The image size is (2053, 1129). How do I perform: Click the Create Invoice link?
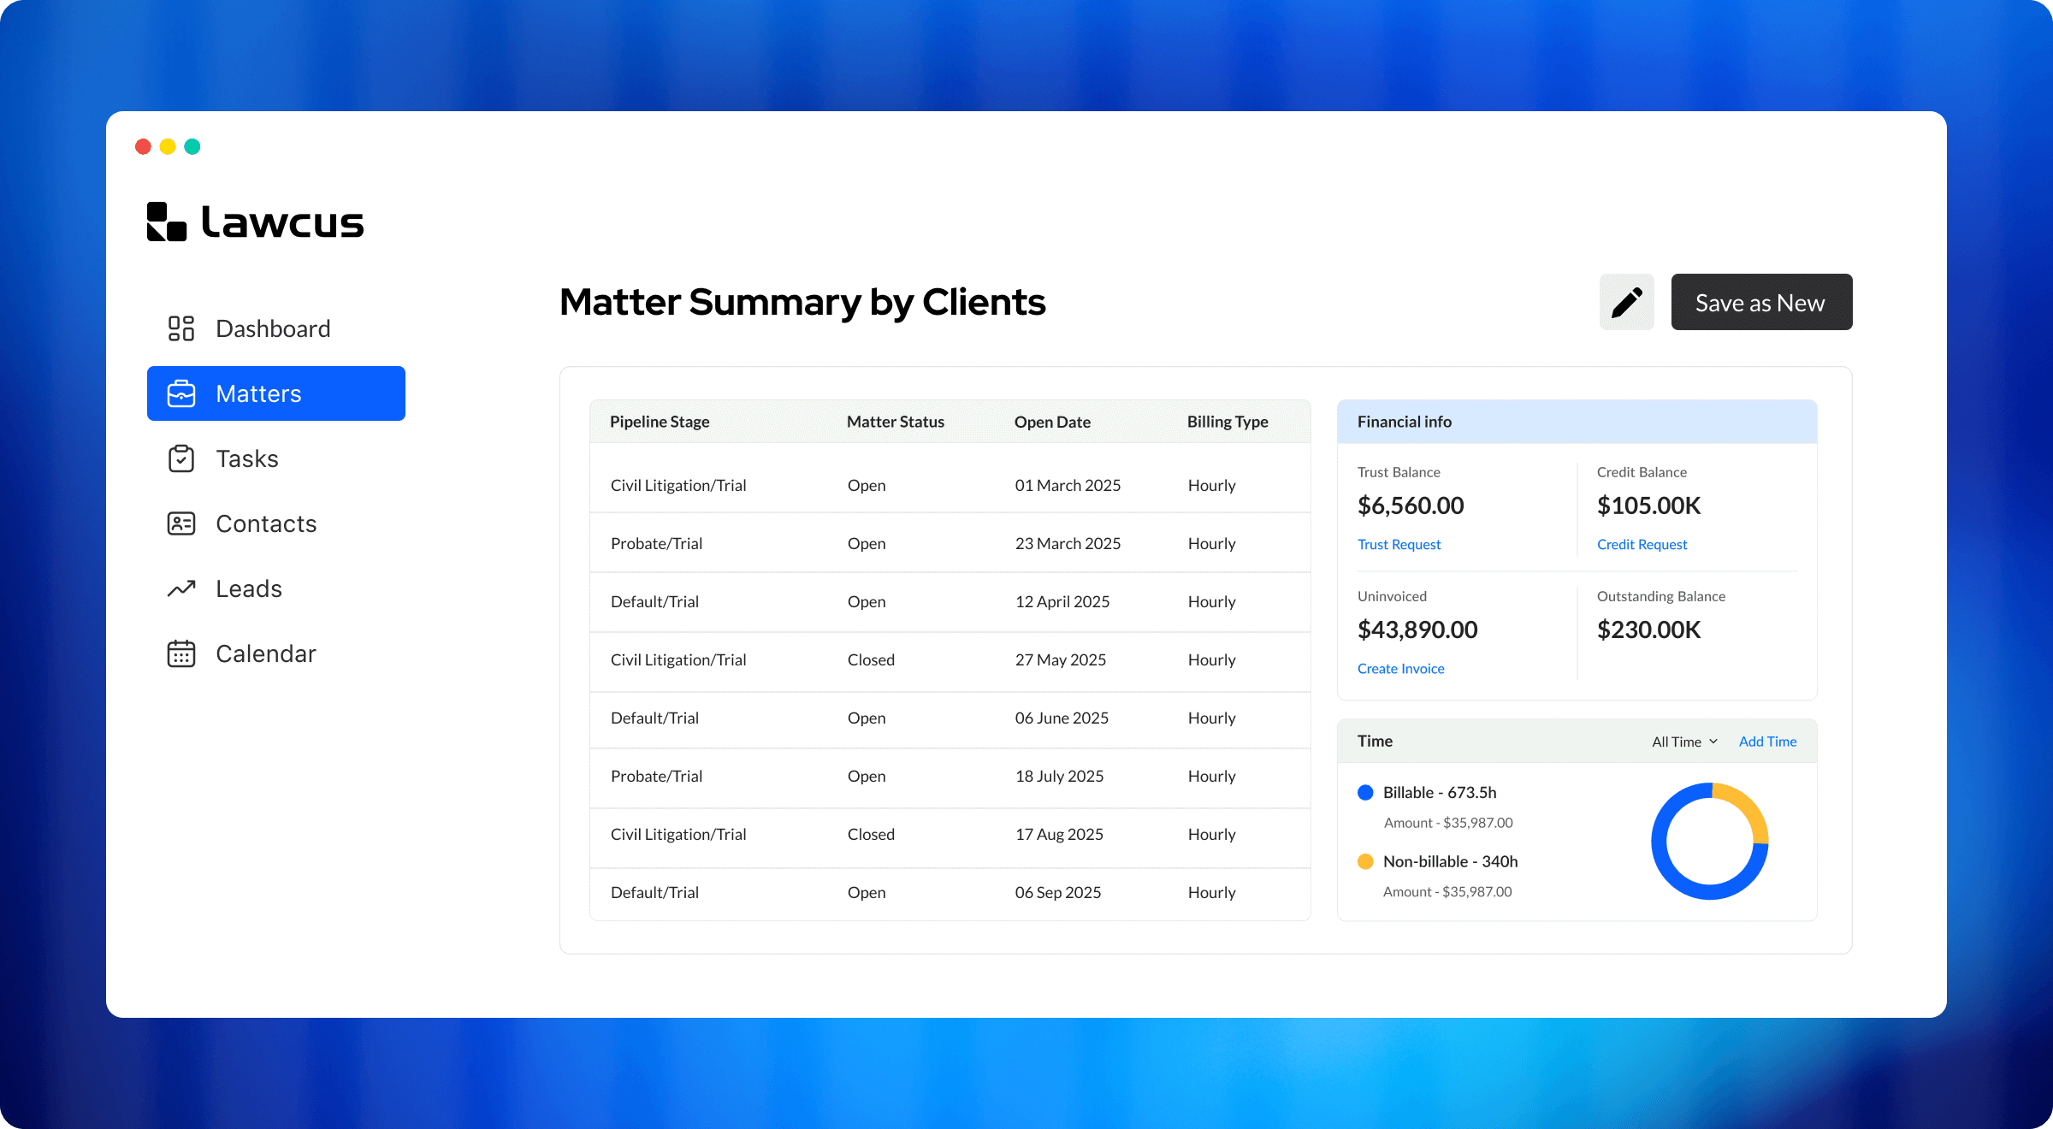coord(1400,669)
